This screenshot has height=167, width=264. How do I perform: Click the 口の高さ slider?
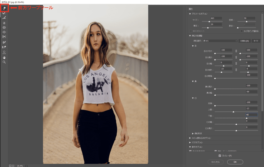[236, 130]
